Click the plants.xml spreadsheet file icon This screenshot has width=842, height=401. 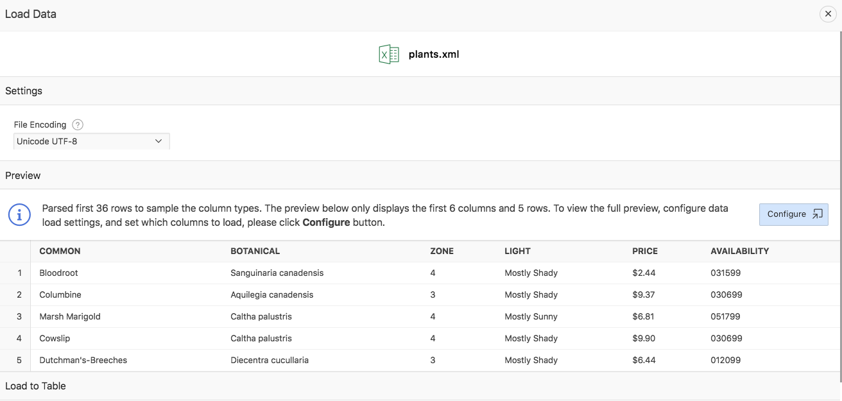click(x=389, y=55)
